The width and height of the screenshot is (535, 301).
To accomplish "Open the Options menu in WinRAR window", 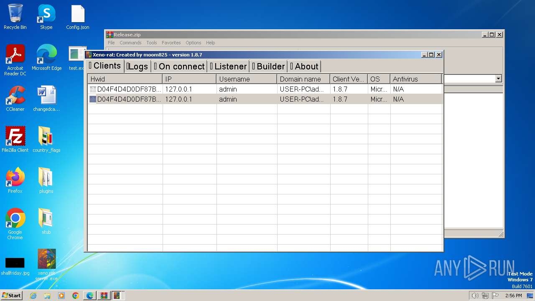I will [194, 43].
